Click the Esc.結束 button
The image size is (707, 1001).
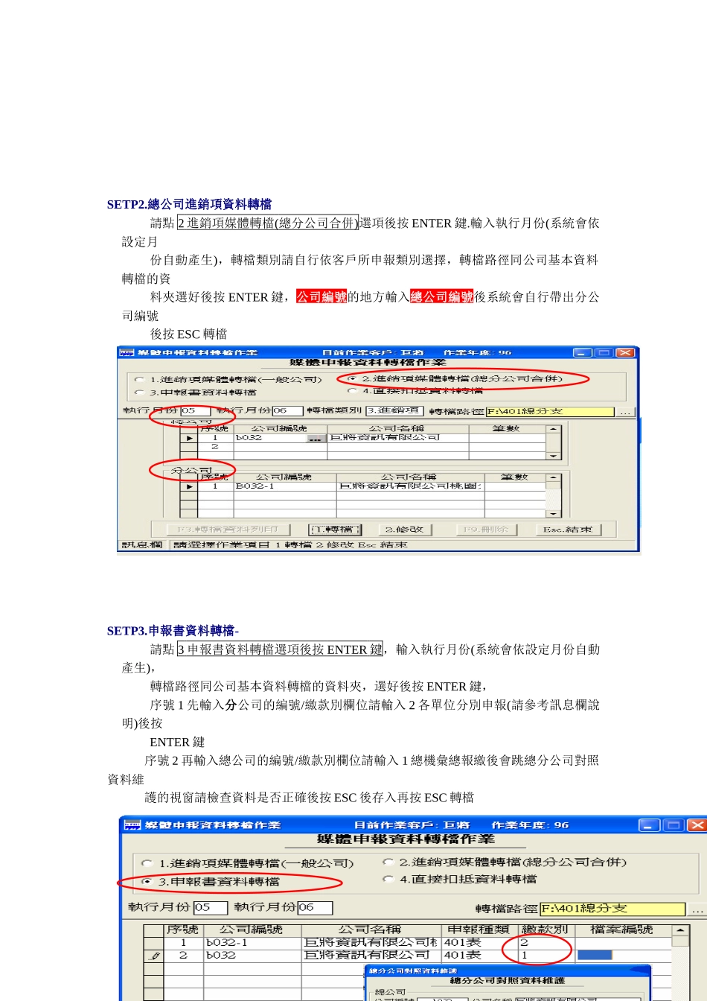coord(568,530)
